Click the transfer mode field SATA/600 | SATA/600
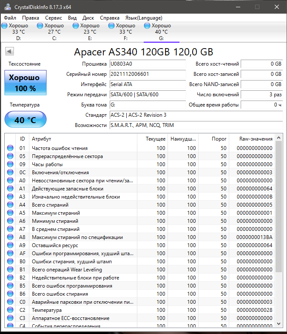Screen dimensions: 287x334 [148, 95]
